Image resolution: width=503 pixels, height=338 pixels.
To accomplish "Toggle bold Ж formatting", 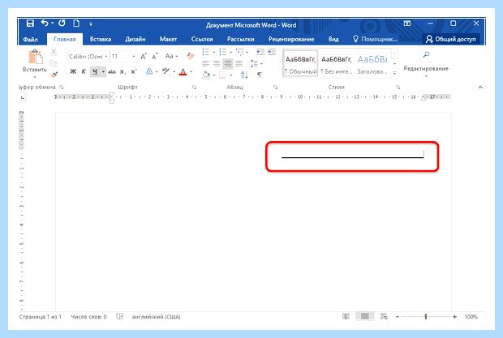I will point(73,71).
